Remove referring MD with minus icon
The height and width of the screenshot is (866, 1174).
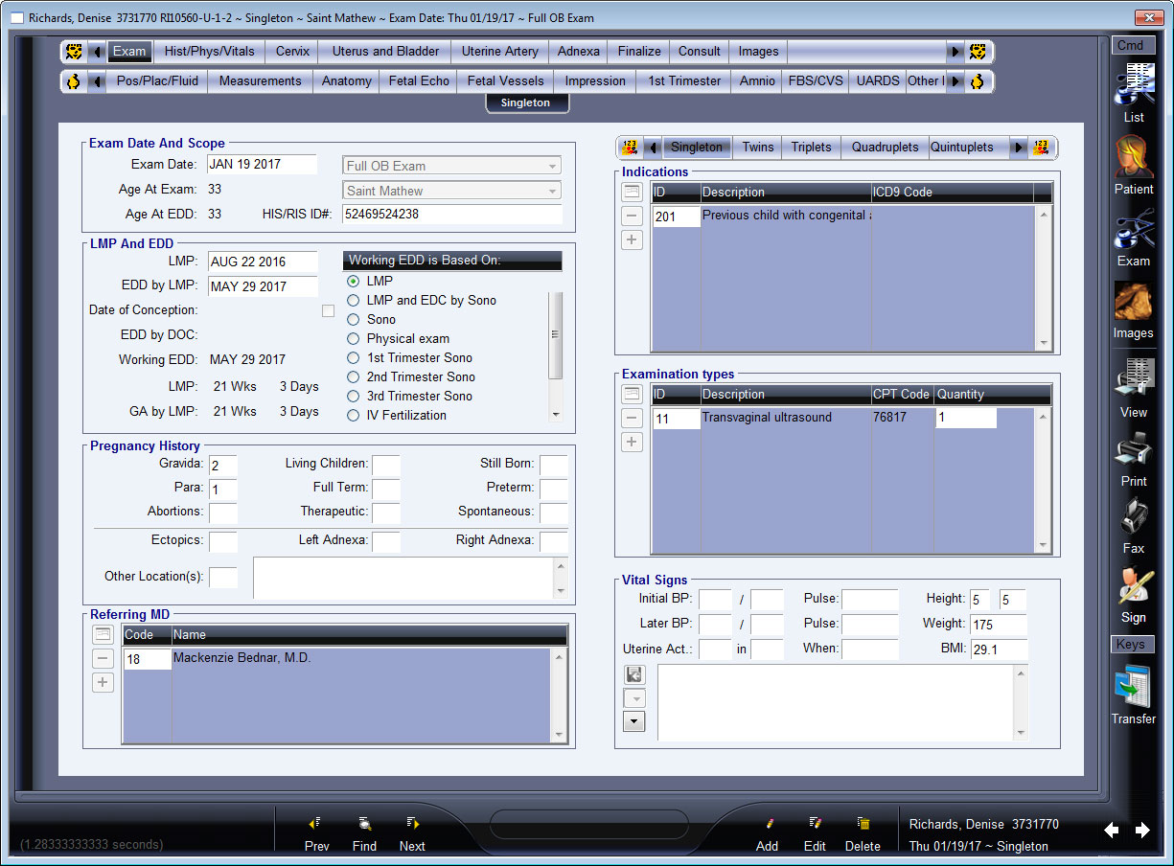tap(103, 658)
